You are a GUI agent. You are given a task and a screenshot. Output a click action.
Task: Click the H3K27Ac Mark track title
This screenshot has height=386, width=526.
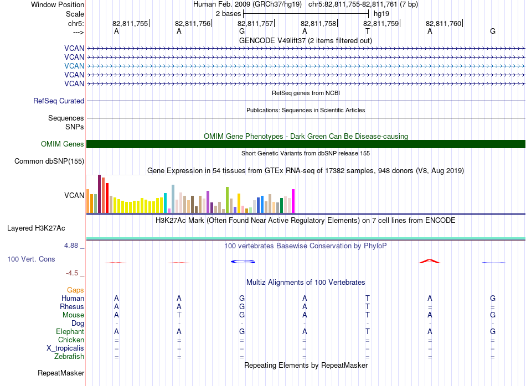tap(306, 221)
